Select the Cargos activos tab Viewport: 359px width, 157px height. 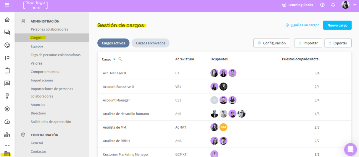[x=113, y=43]
